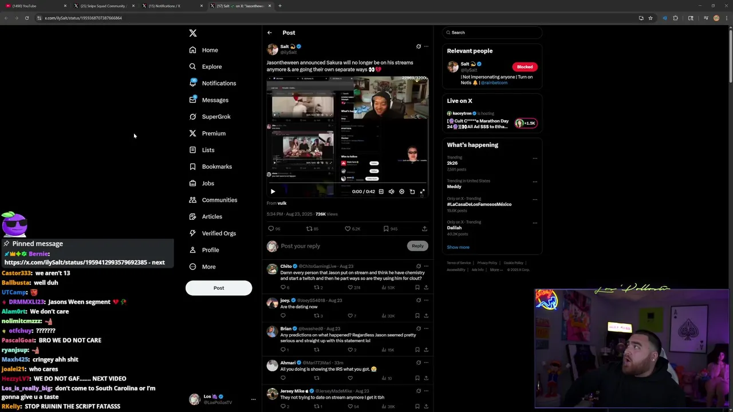
Task: Click the Grok icon on Salt's main post
Action: pos(419,47)
